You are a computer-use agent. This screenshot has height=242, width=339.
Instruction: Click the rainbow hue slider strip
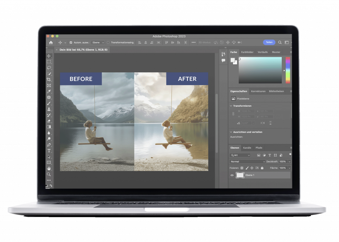(288, 70)
